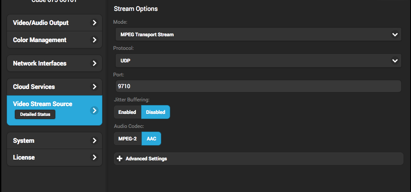Open the Video/Audio Output menu
This screenshot has width=411, height=192.
pos(41,23)
